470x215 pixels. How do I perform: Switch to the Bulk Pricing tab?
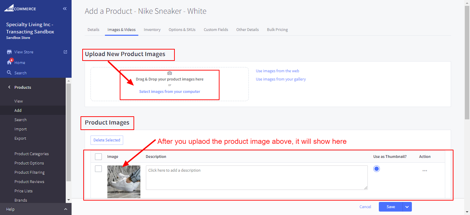coord(277,30)
